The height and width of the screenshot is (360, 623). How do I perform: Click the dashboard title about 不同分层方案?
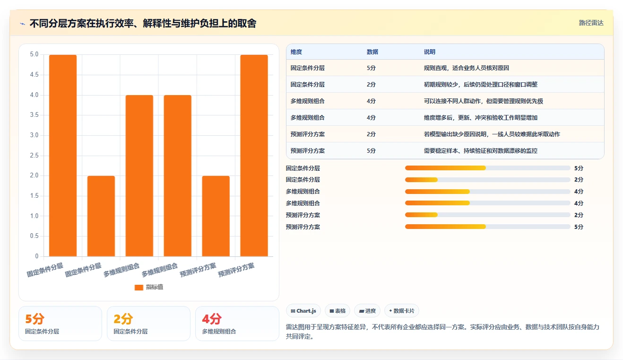coord(143,23)
